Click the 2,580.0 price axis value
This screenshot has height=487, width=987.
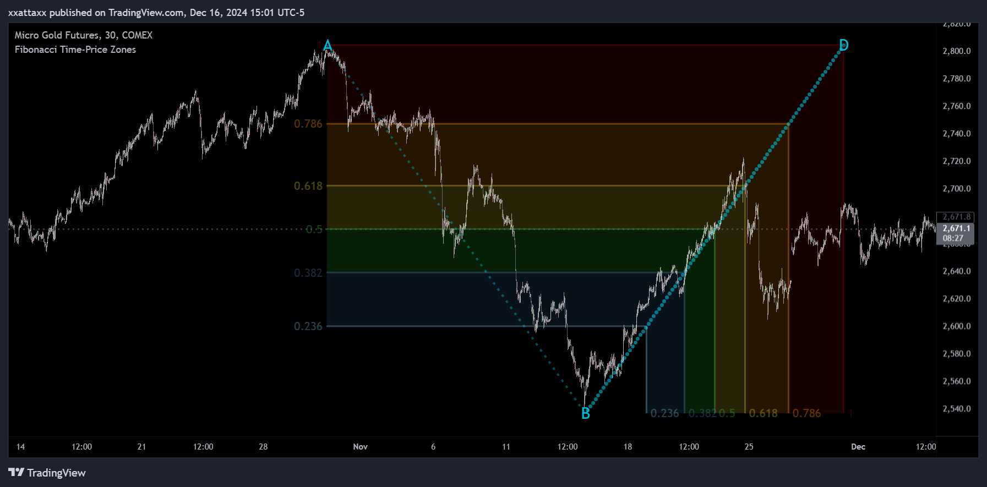[957, 354]
